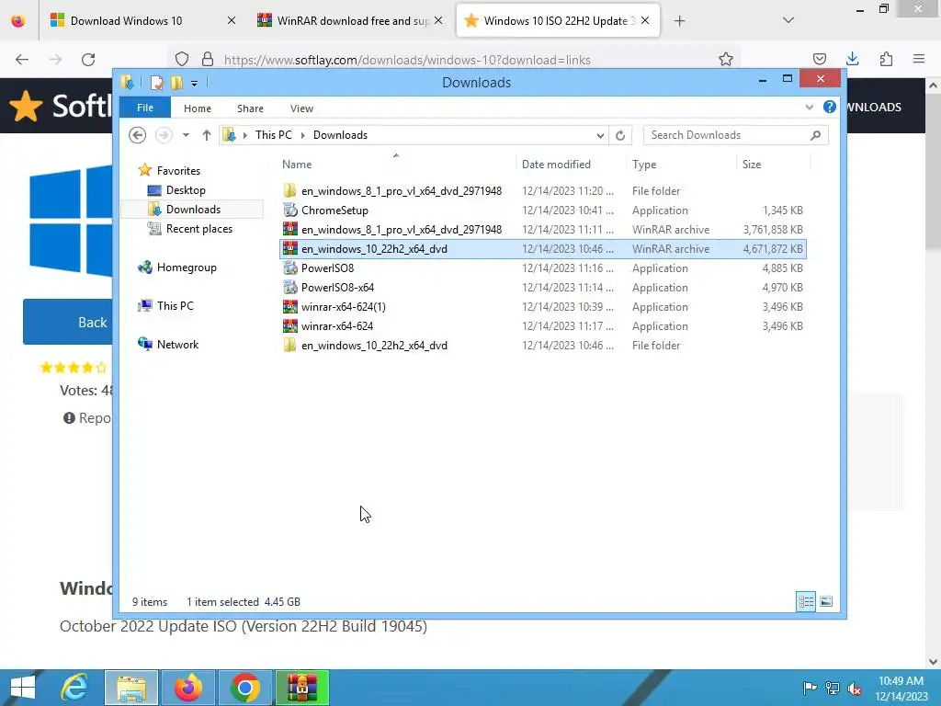Viewport: 941px width, 706px height.
Task: Open the View ribbon tab
Action: pos(301,108)
